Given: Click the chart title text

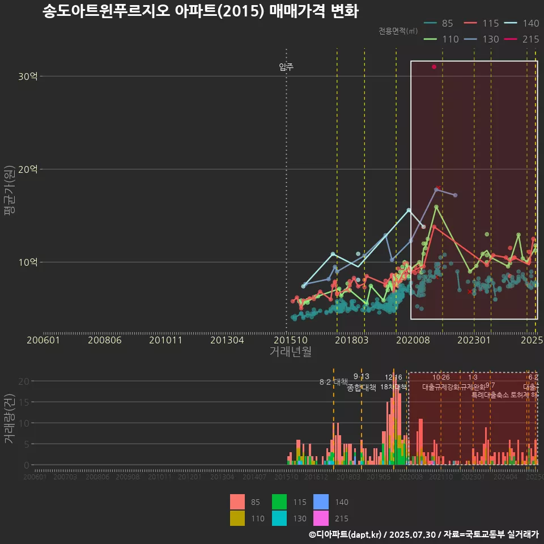Looking at the screenshot, I should (x=201, y=11).
